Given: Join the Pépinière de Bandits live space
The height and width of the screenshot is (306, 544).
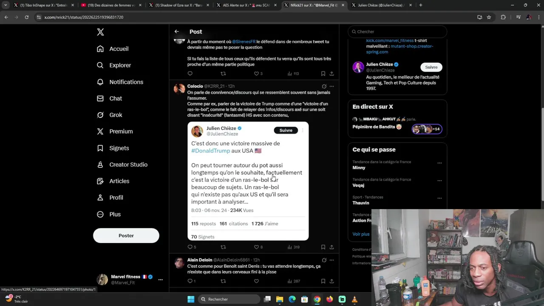Looking at the screenshot, I should click(397, 124).
